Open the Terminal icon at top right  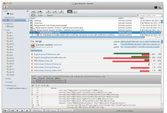[x=156, y=7]
